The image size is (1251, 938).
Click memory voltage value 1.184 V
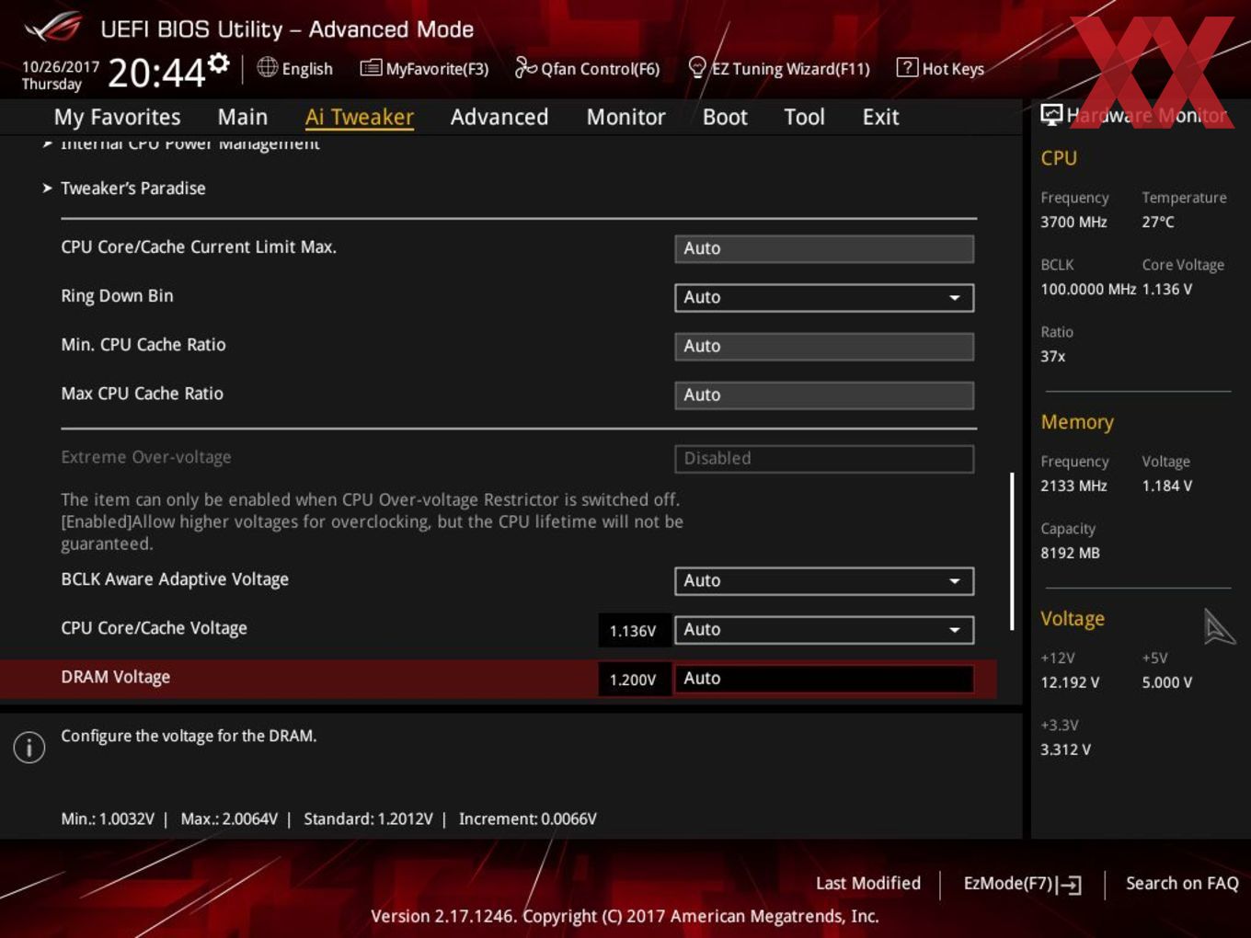(1167, 486)
